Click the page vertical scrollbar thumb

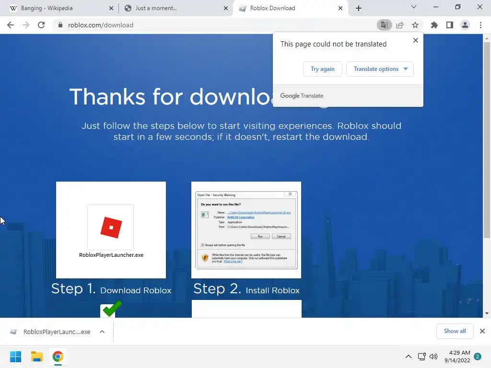point(487,140)
